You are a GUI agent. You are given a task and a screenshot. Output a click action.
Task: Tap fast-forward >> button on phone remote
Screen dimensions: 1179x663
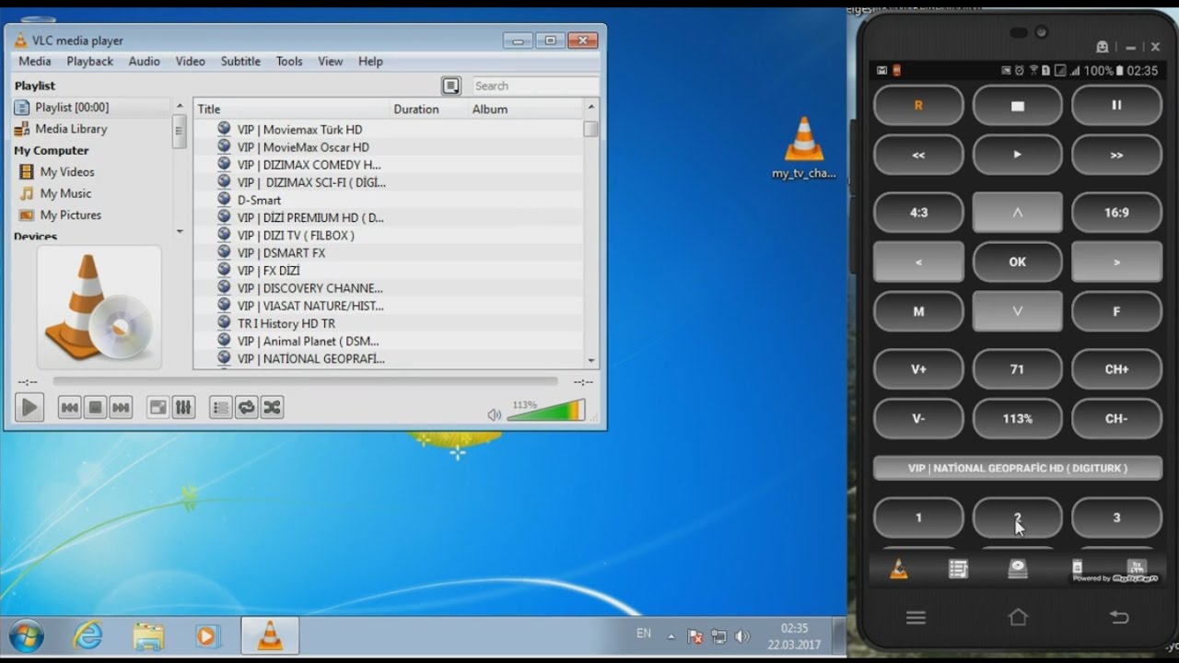pyautogui.click(x=1116, y=155)
